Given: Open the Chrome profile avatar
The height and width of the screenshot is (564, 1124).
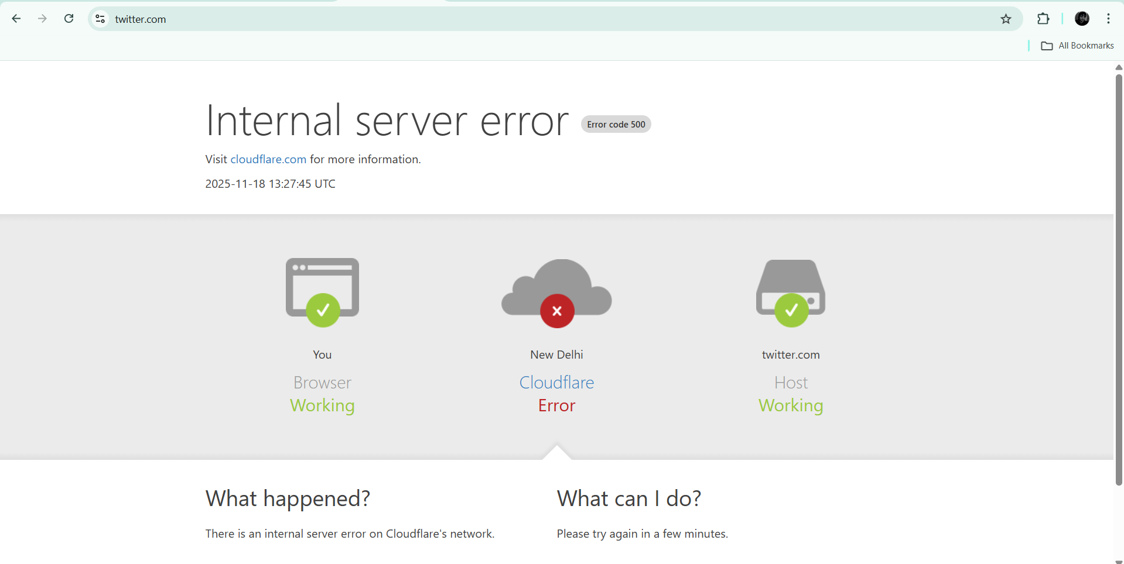Looking at the screenshot, I should click(x=1082, y=19).
